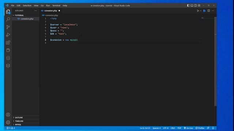Click the $server line in code
Image resolution: width=234 pixels, height=131 pixels.
pyautogui.click(x=64, y=25)
